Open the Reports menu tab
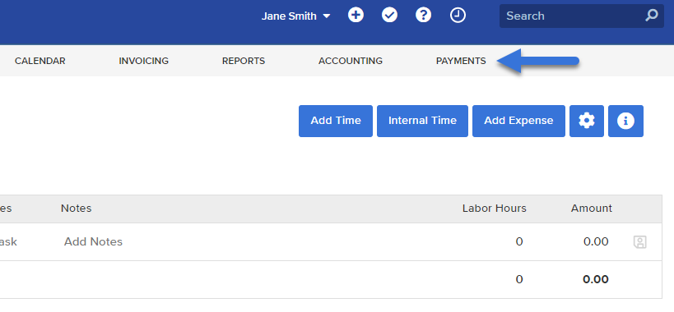This screenshot has width=674, height=312. pos(244,61)
